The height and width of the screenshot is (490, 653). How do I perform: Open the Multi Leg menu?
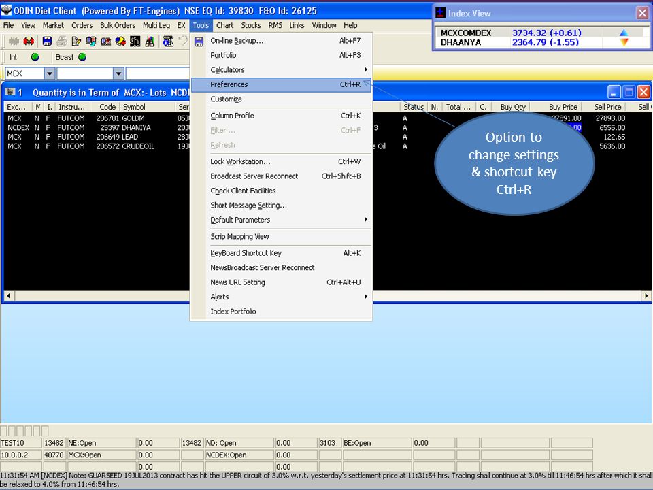coord(156,25)
